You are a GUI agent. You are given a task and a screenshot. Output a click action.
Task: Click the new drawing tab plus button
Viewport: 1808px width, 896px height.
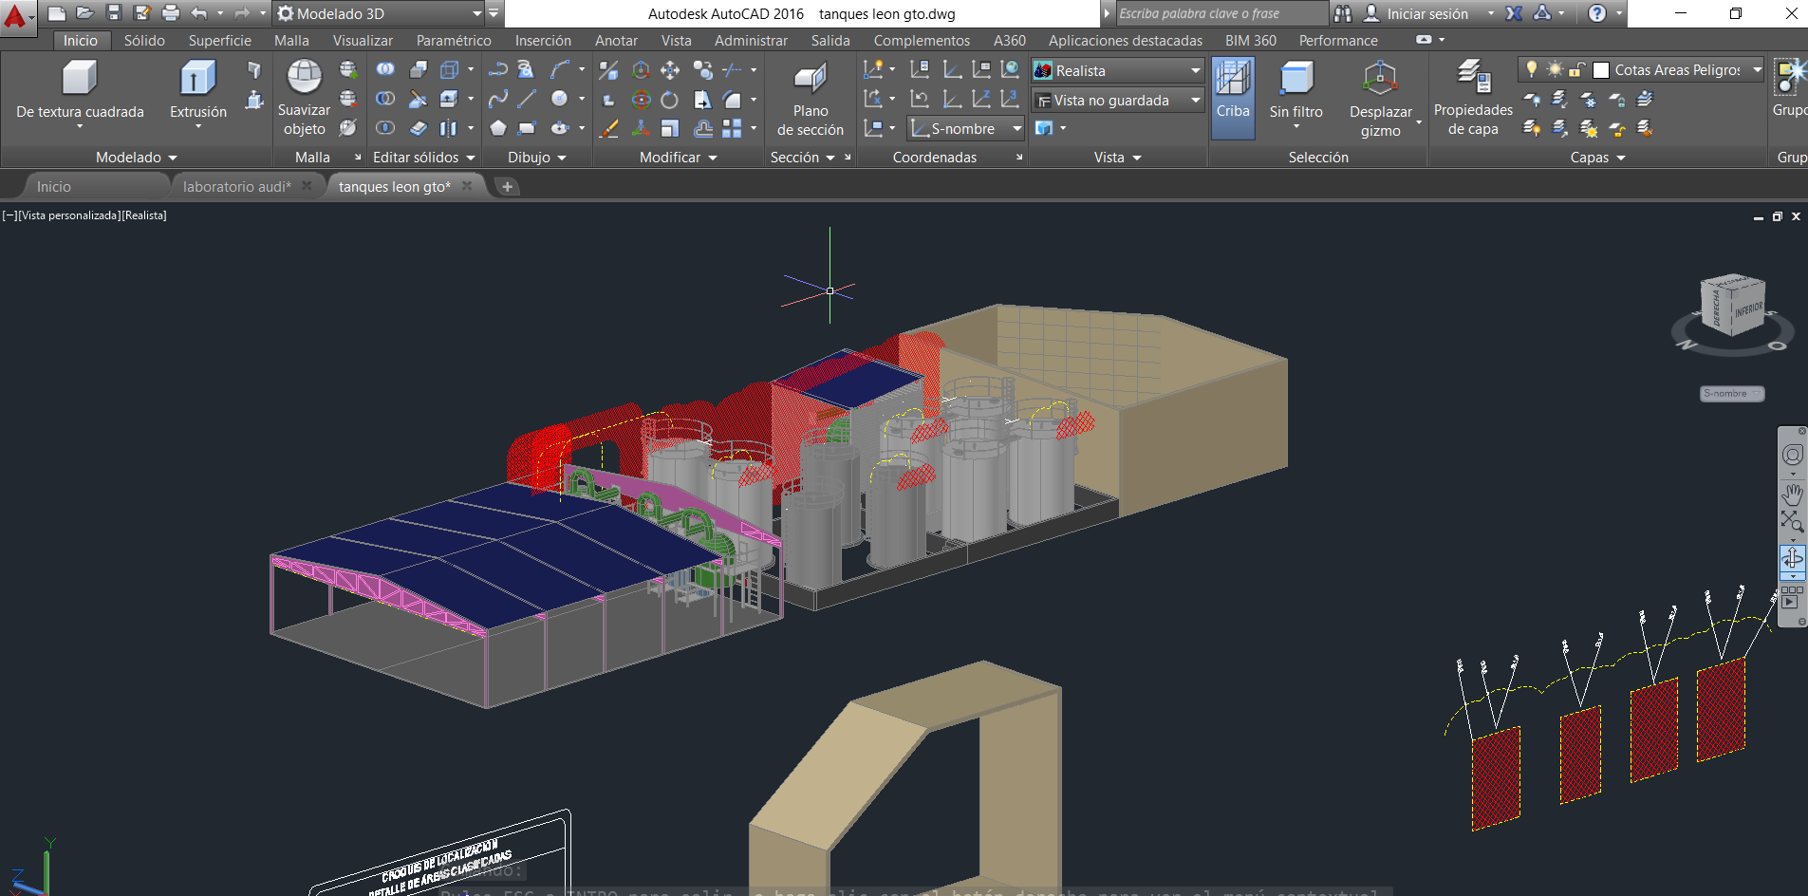coord(508,187)
